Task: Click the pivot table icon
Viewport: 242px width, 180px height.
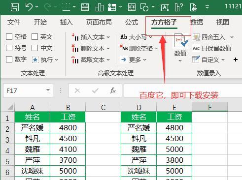Action: 112,7
